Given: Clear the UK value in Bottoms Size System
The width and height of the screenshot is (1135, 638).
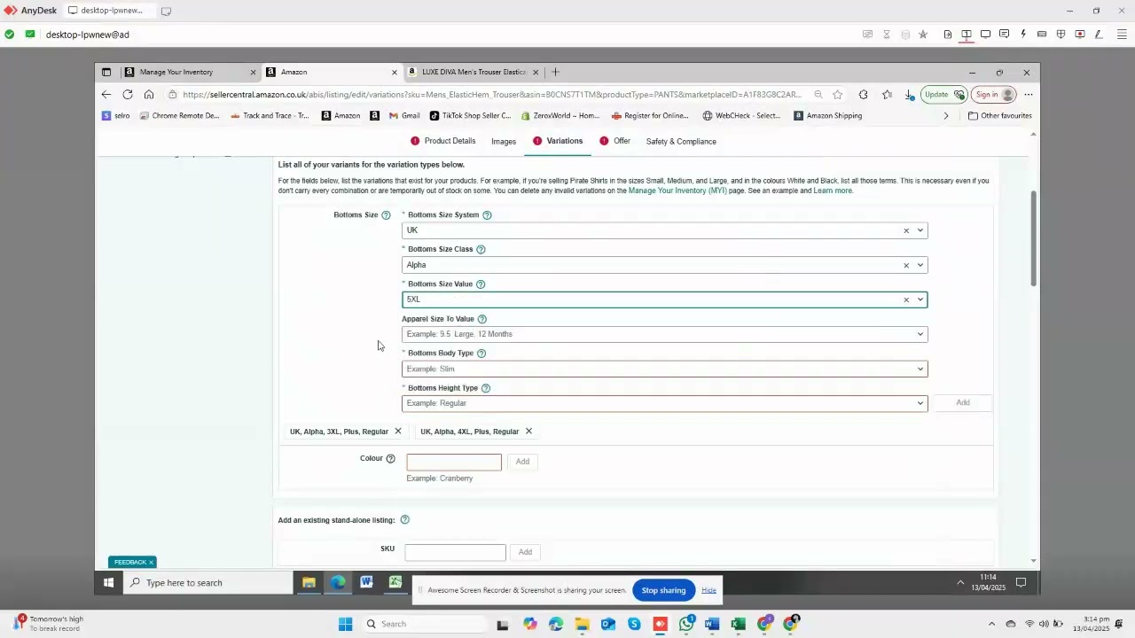Looking at the screenshot, I should tap(906, 230).
